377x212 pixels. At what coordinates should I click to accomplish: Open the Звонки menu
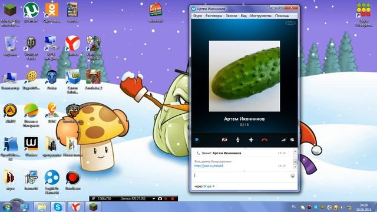click(232, 16)
